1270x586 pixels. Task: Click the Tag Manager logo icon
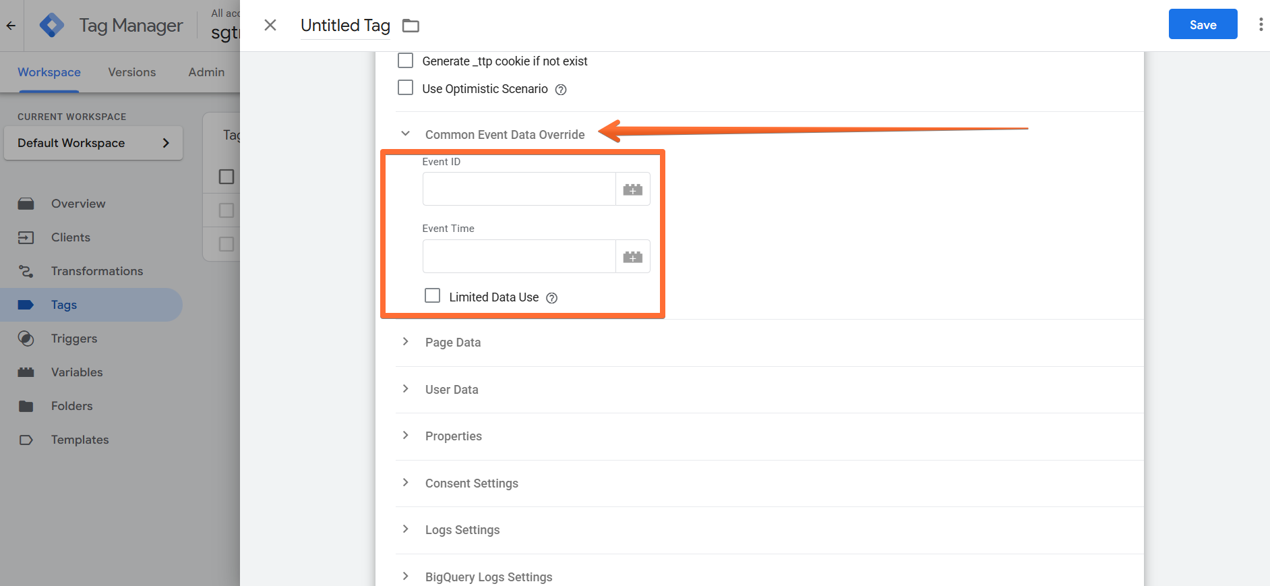52,26
